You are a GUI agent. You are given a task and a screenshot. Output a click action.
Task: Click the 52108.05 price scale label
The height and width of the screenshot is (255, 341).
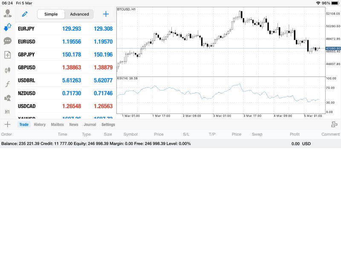(333, 14)
